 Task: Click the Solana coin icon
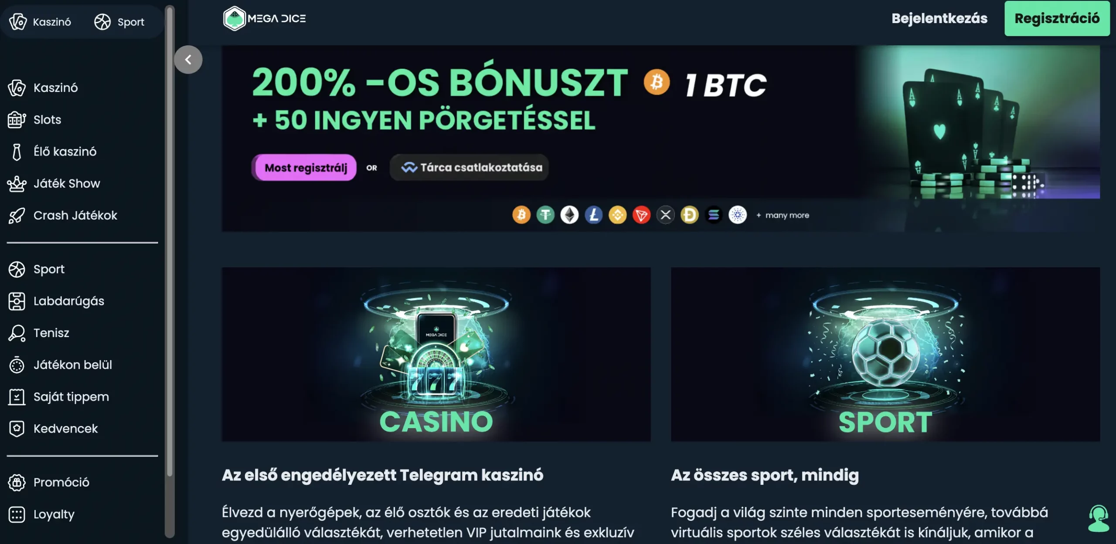click(714, 215)
